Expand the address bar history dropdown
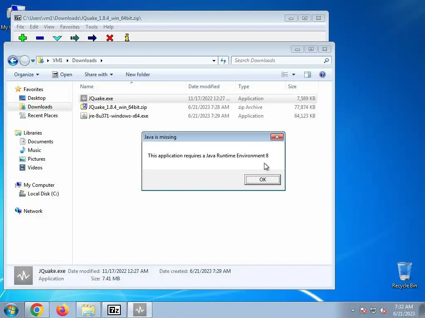425x318 pixels. [214, 60]
